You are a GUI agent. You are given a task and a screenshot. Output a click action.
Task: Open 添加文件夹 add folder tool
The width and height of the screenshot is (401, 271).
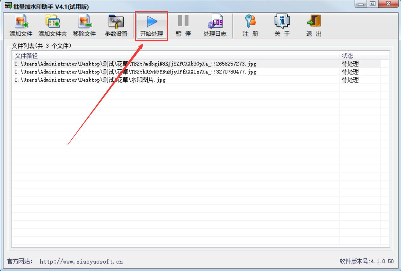(53, 26)
